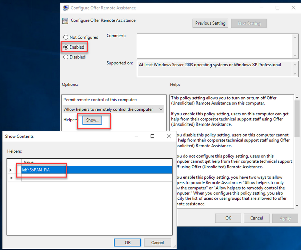The width and height of the screenshot is (301, 250).
Task: Click the policy icon in the title bar
Action: point(66,8)
